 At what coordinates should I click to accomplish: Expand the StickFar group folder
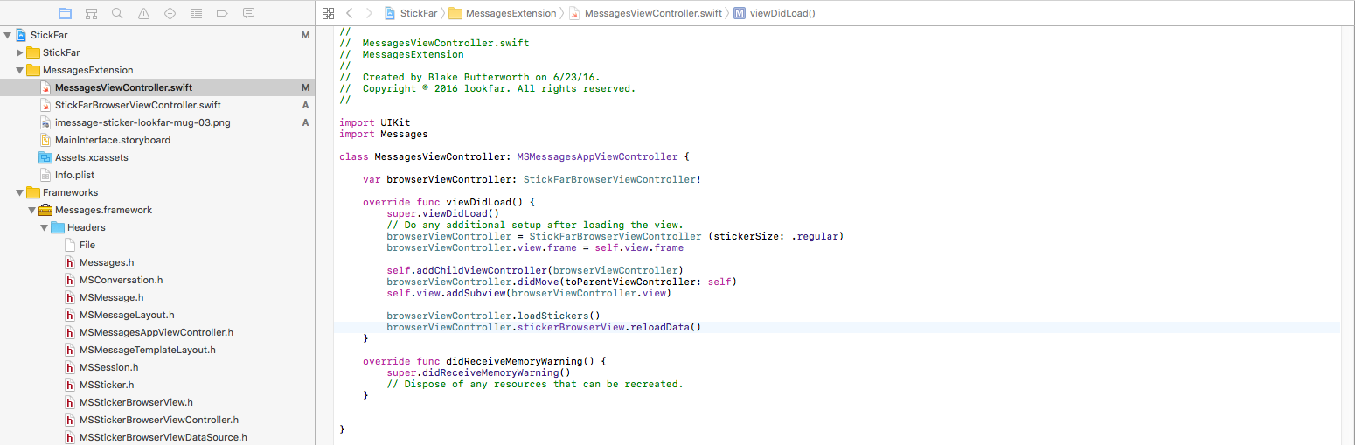[20, 52]
